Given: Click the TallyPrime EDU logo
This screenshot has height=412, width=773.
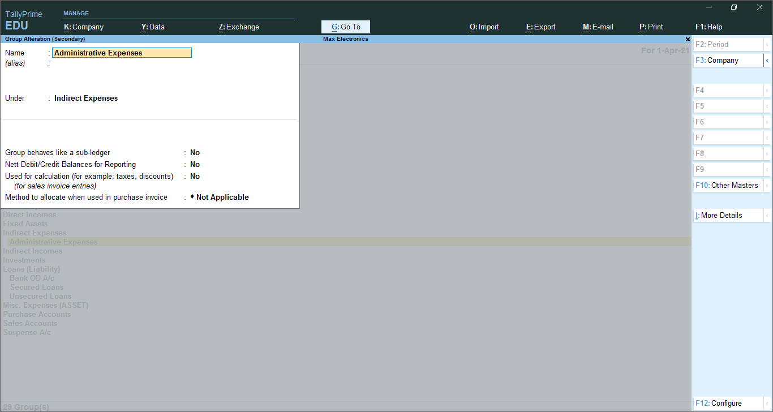Looking at the screenshot, I should pos(24,20).
